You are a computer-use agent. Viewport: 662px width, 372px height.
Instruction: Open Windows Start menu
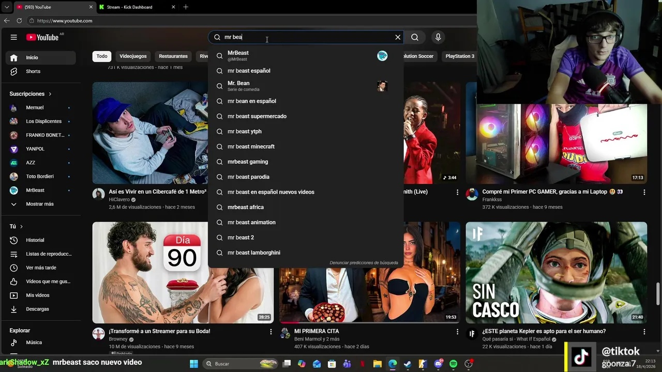click(194, 364)
